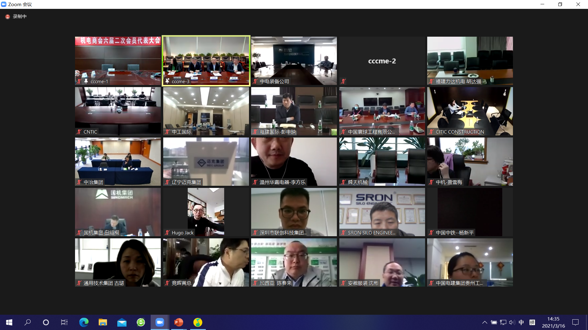Screen dimensions: 588x330
Task: Click the SRON SILO ENGINEE video tile
Action: tap(382, 212)
